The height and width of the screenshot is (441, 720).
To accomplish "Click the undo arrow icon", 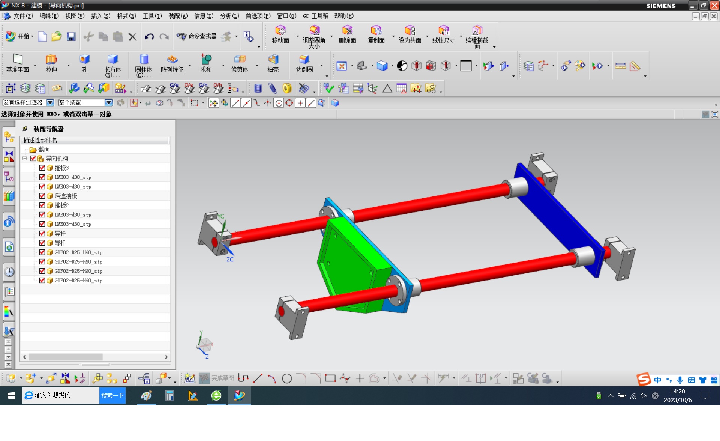I will point(149,36).
